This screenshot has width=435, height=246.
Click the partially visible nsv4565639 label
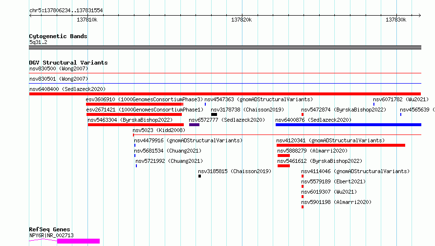[417, 110]
